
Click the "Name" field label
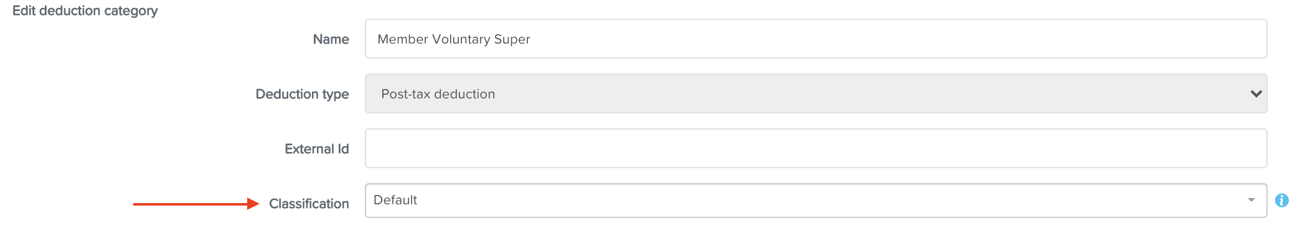click(x=331, y=39)
